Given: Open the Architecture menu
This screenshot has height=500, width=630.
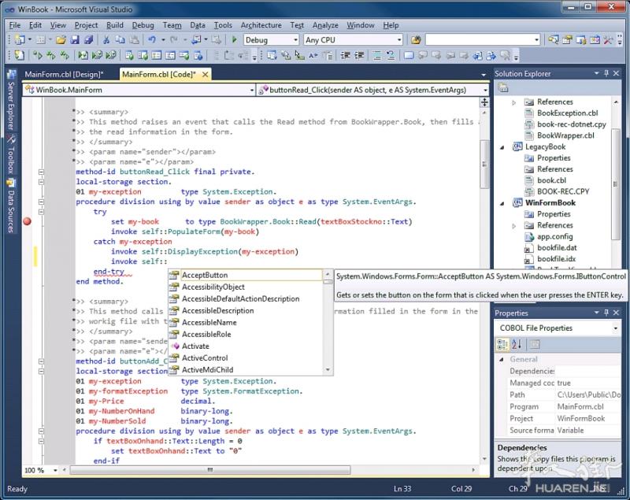Looking at the screenshot, I should click(261, 25).
